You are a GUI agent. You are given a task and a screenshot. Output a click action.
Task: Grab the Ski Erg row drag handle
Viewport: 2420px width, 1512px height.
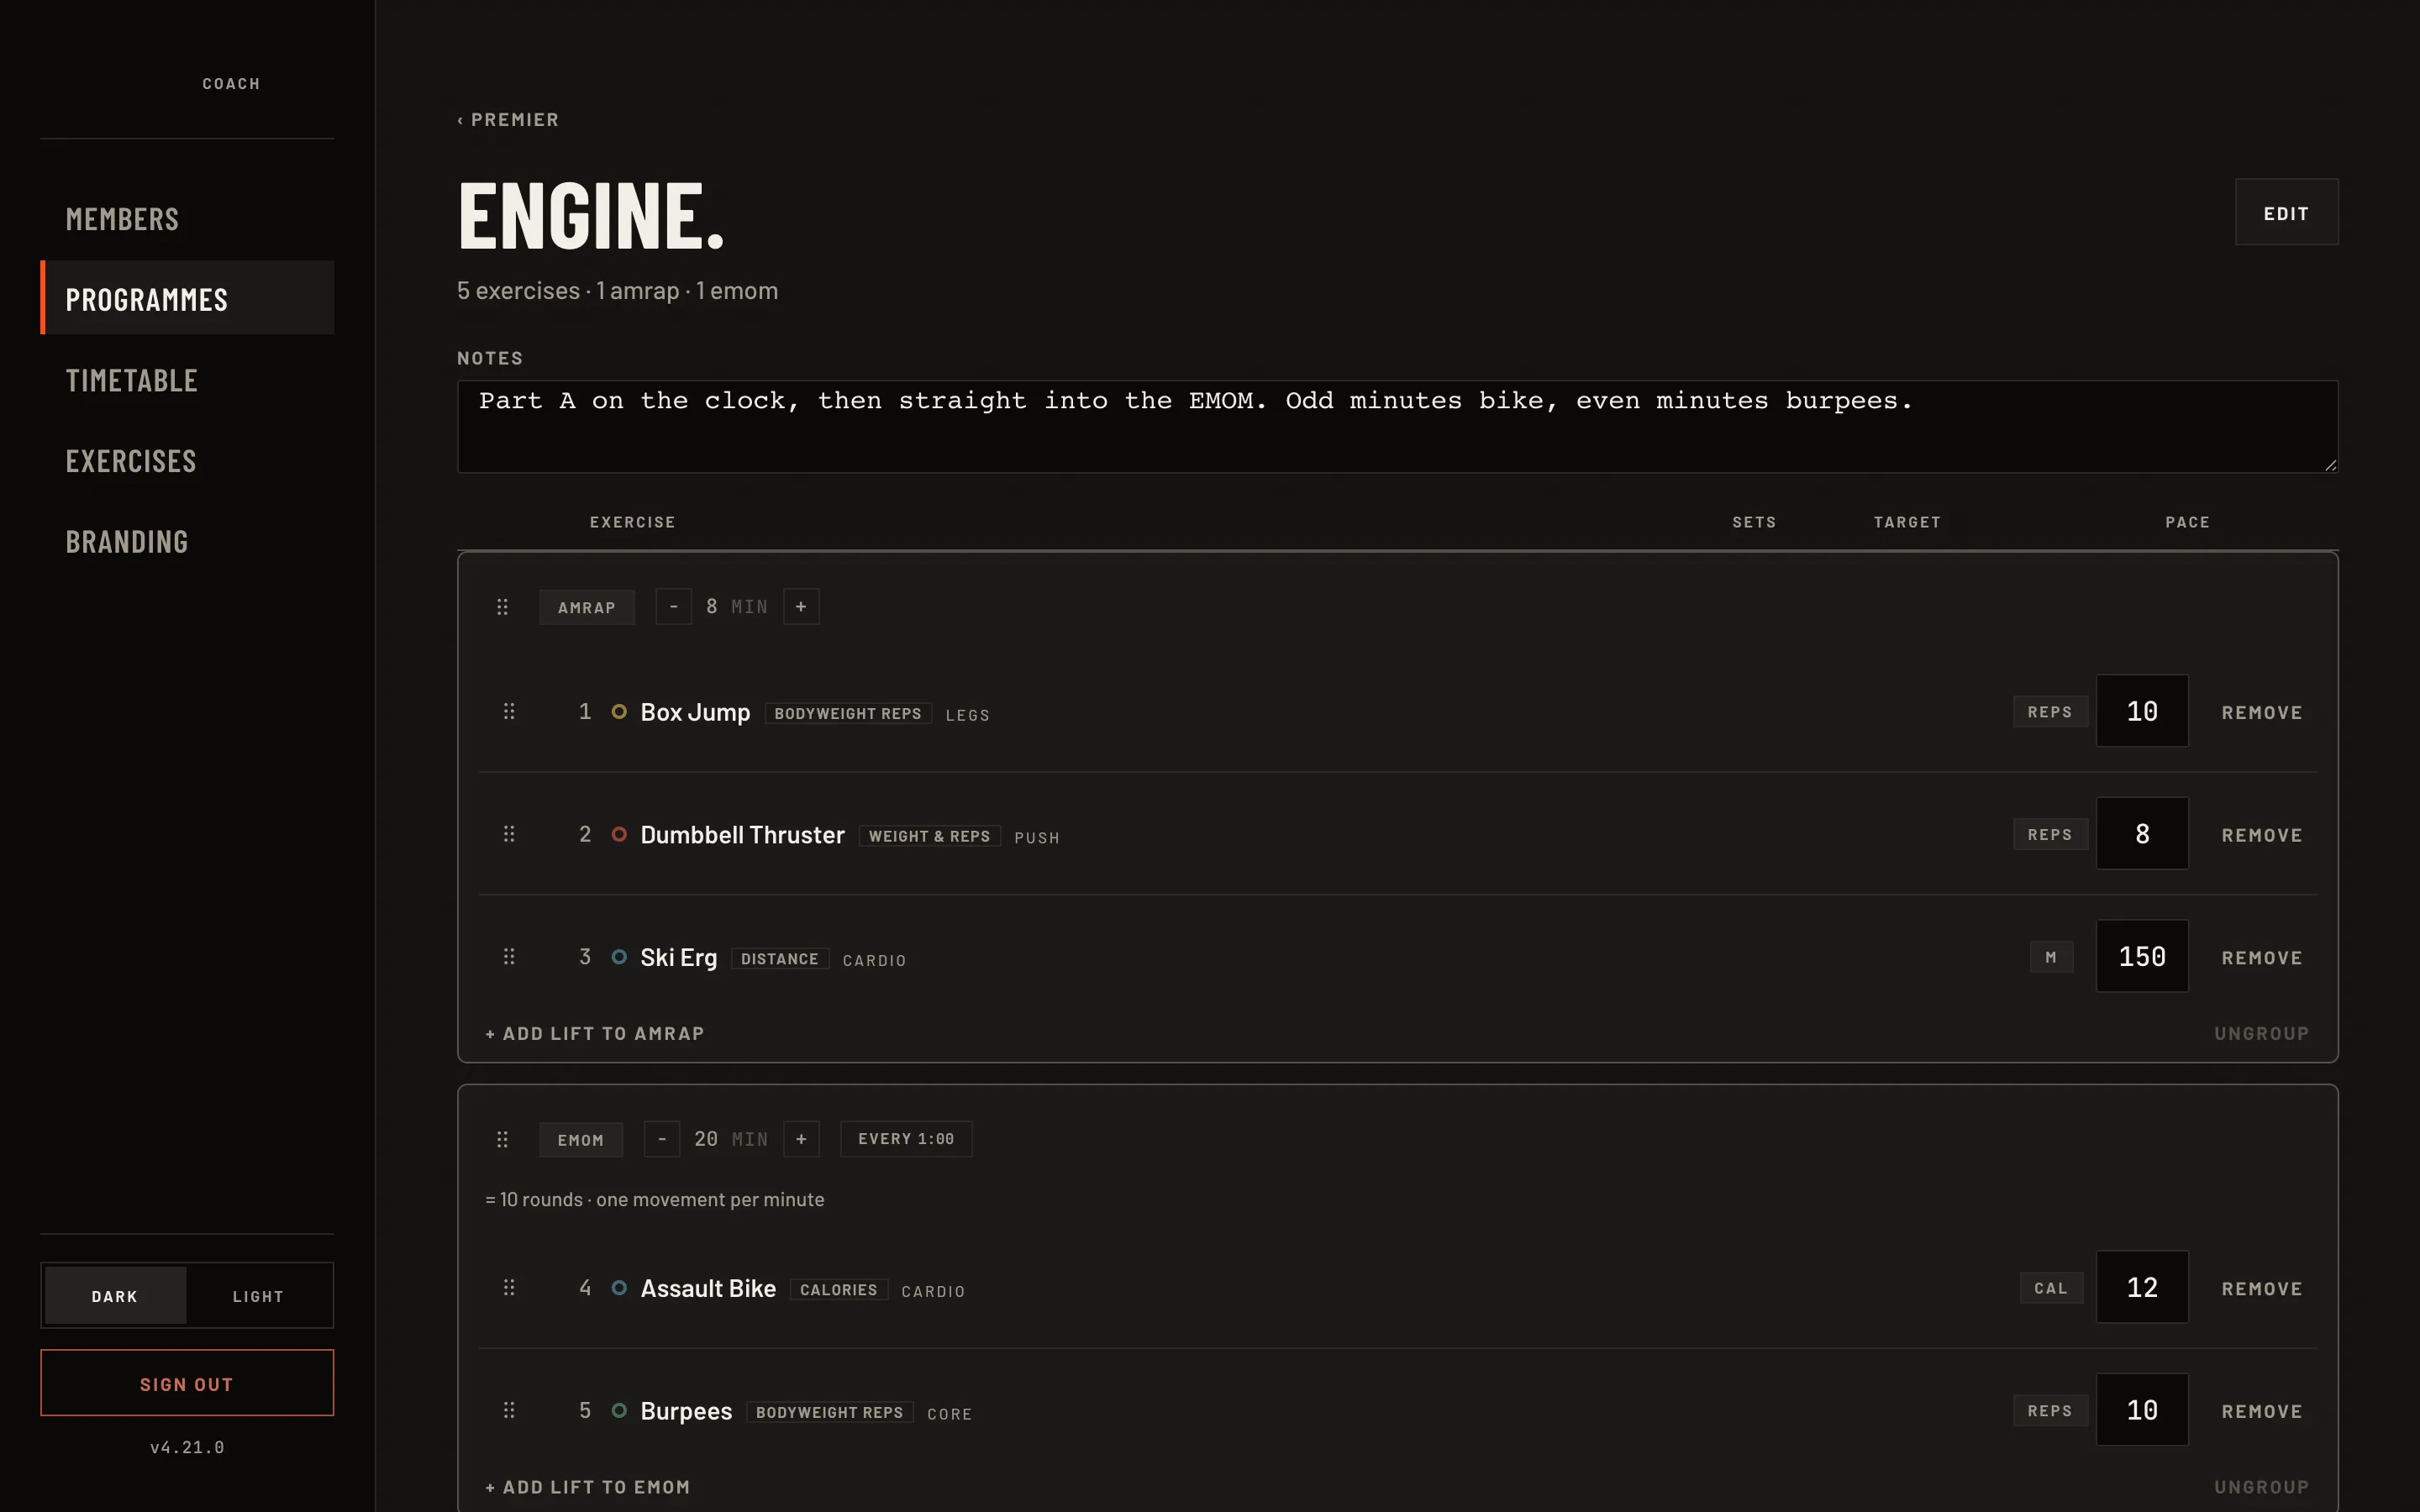[x=509, y=957]
